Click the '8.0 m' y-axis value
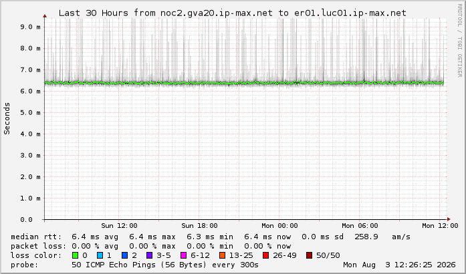Image resolution: width=466 pixels, height=274 pixels. [30, 48]
